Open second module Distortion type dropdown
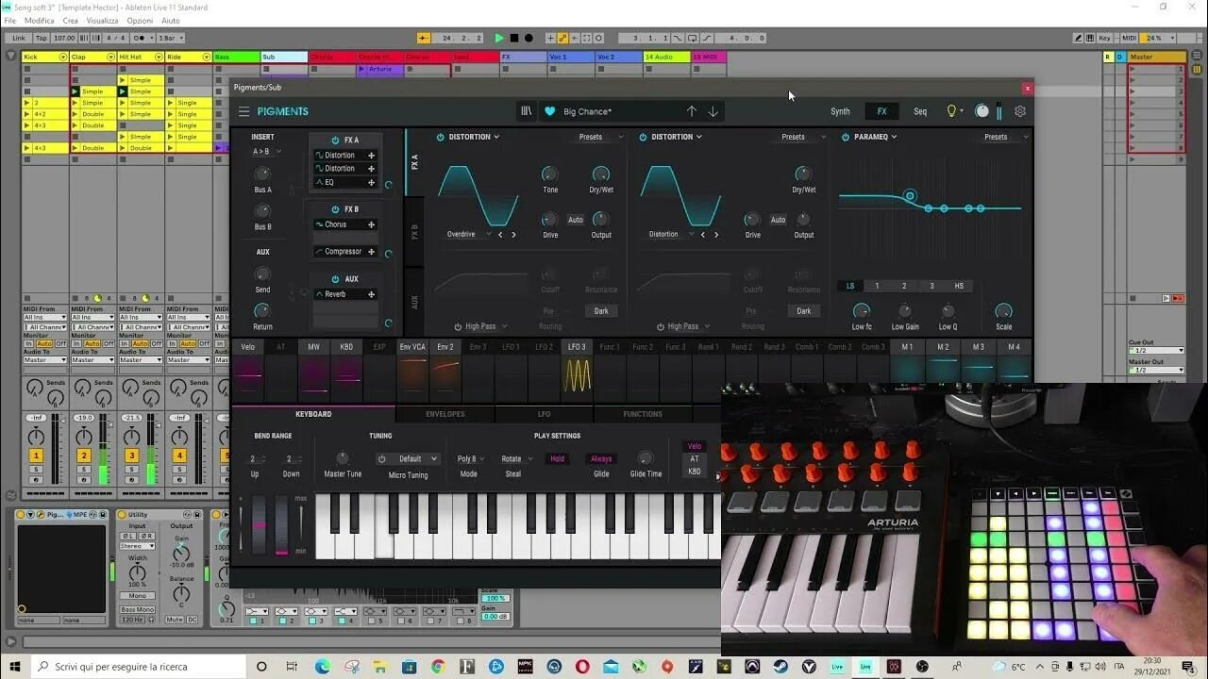The width and height of the screenshot is (1208, 679). pos(671,235)
